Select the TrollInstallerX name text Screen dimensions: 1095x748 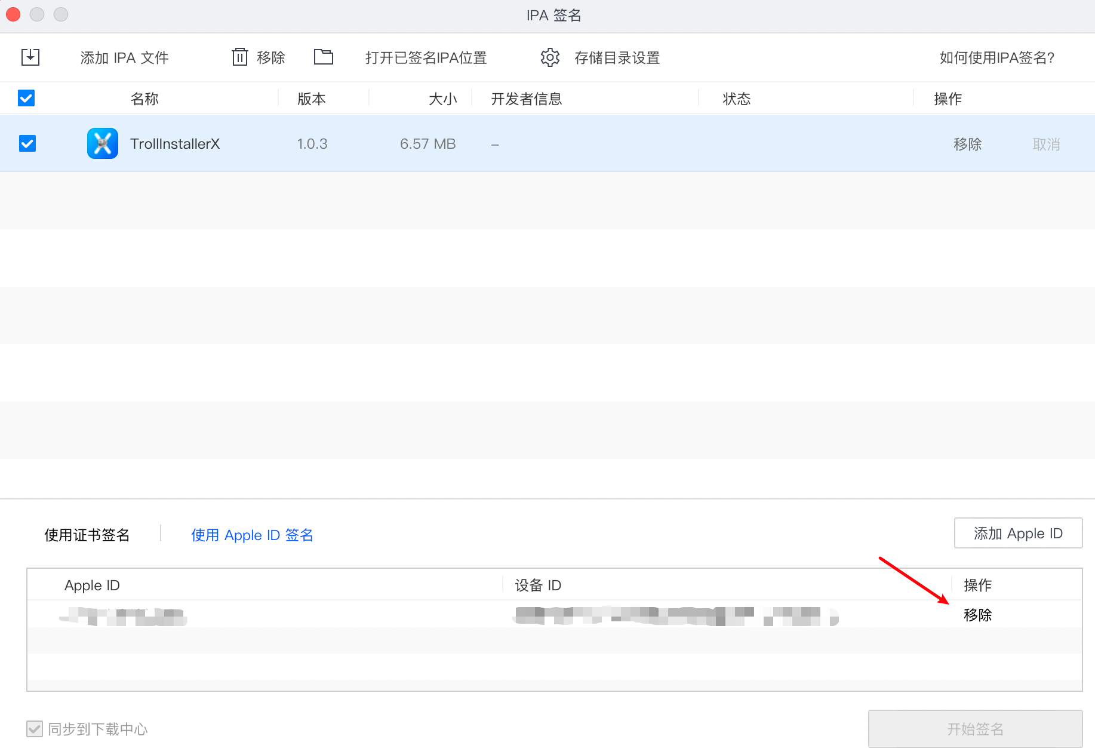coord(175,144)
